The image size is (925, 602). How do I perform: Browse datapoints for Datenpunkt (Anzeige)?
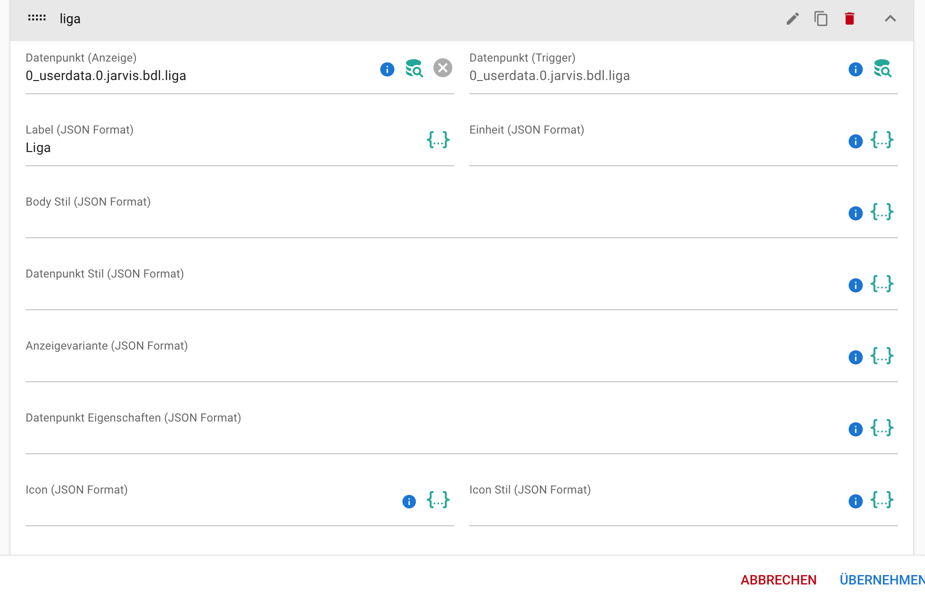coord(414,68)
